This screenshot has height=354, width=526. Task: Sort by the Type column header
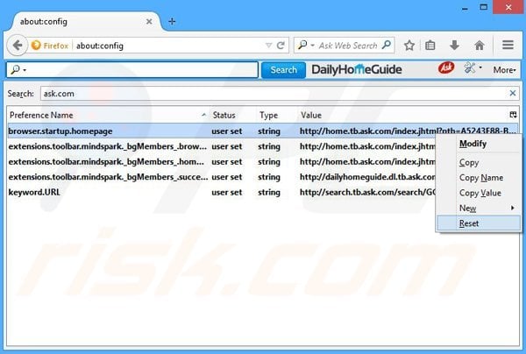277,116
